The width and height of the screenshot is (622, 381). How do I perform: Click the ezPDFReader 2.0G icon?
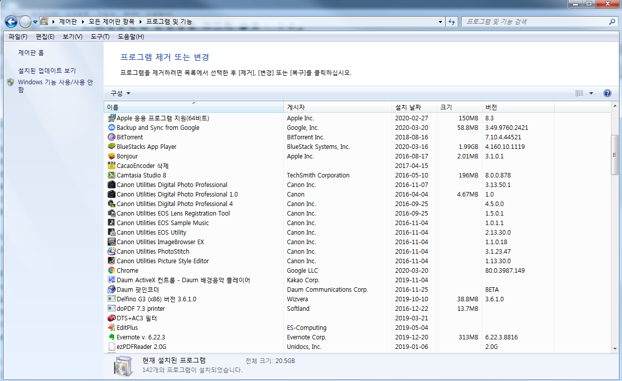click(112, 347)
